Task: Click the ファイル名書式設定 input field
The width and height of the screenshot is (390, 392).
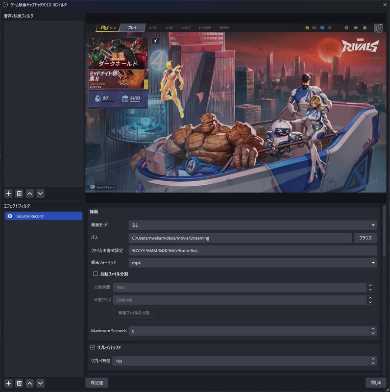Action: pyautogui.click(x=252, y=250)
